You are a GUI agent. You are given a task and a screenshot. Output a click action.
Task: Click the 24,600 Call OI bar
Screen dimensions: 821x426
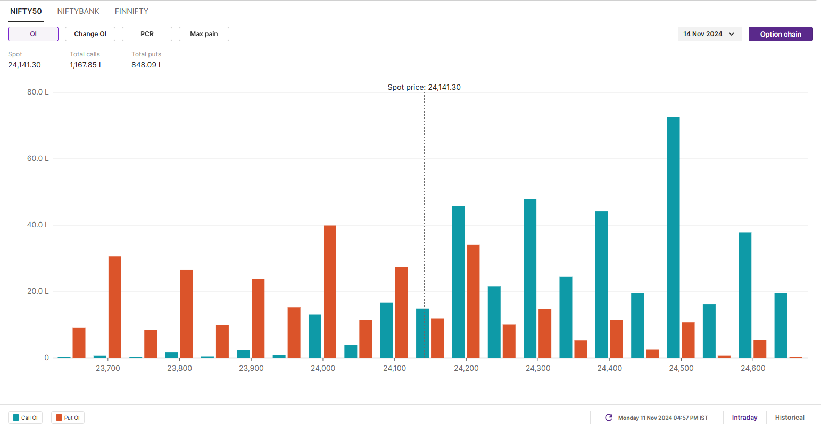tap(745, 295)
